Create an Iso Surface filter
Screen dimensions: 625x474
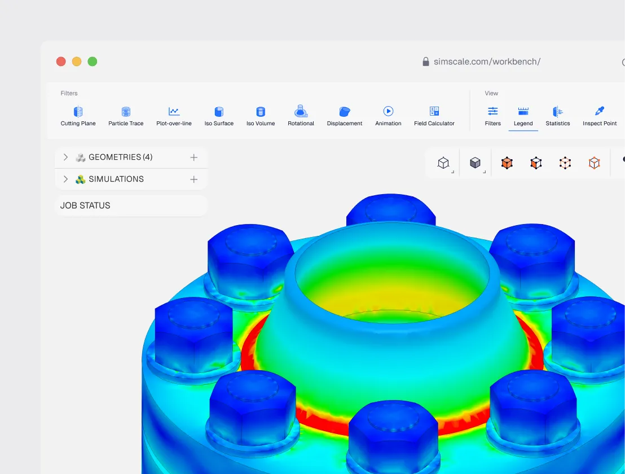[219, 116]
